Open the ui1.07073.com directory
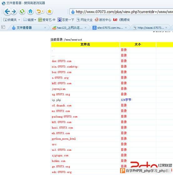Image resolution: width=173 pixels, height=175 pixels. [x=62, y=150]
